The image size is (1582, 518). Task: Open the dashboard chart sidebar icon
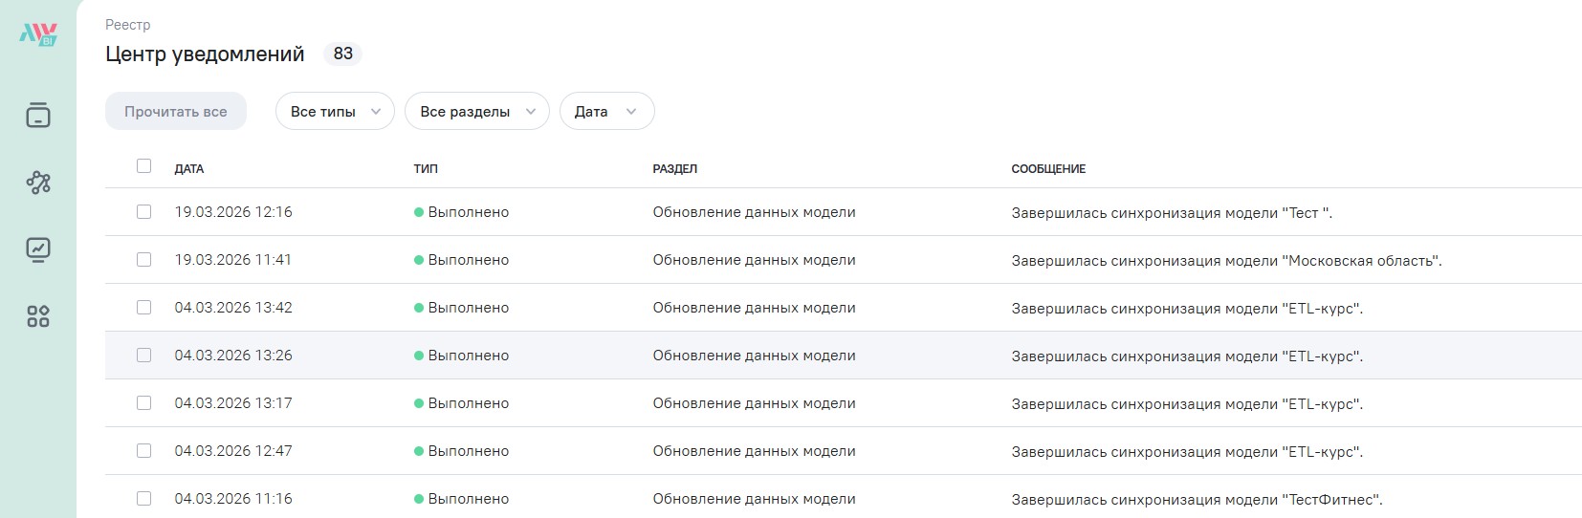point(38,249)
